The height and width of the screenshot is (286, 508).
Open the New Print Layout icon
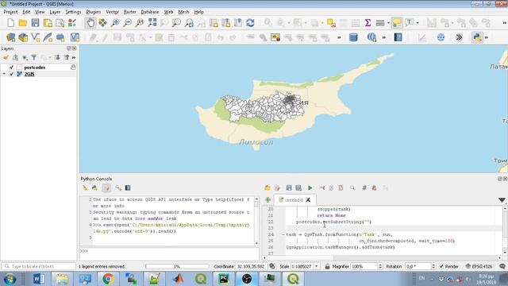[x=48, y=23]
